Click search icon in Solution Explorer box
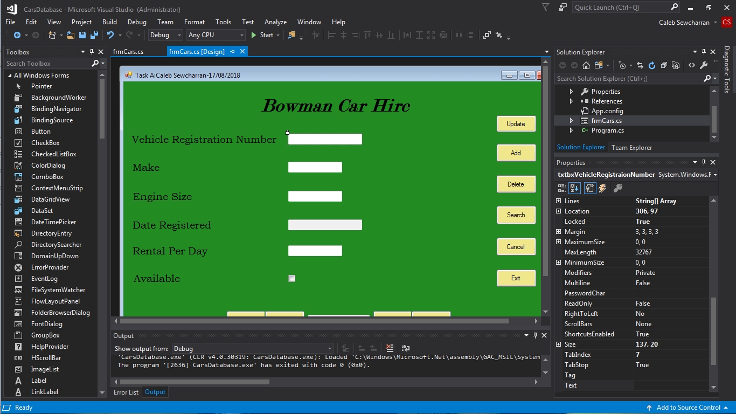This screenshot has height=414, width=736. 707,79
